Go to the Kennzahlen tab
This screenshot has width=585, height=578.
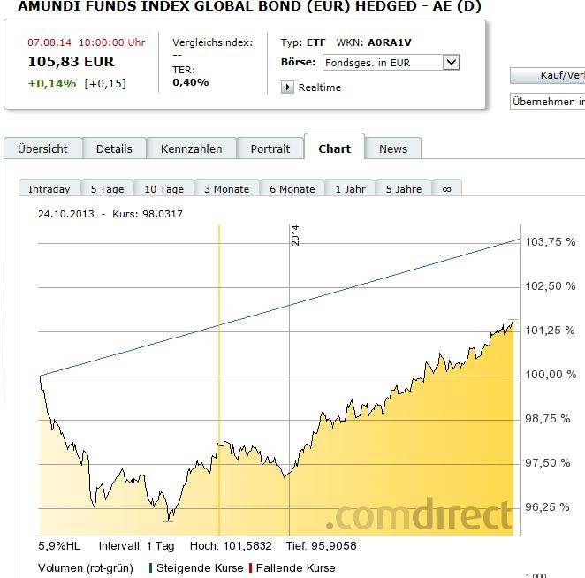pyautogui.click(x=192, y=148)
